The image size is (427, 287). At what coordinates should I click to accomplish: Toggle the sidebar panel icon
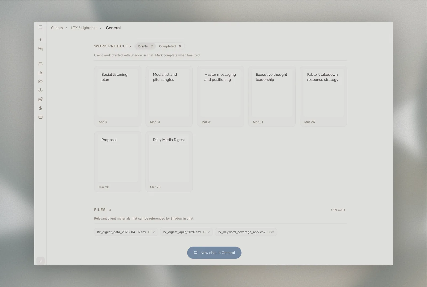point(41,27)
